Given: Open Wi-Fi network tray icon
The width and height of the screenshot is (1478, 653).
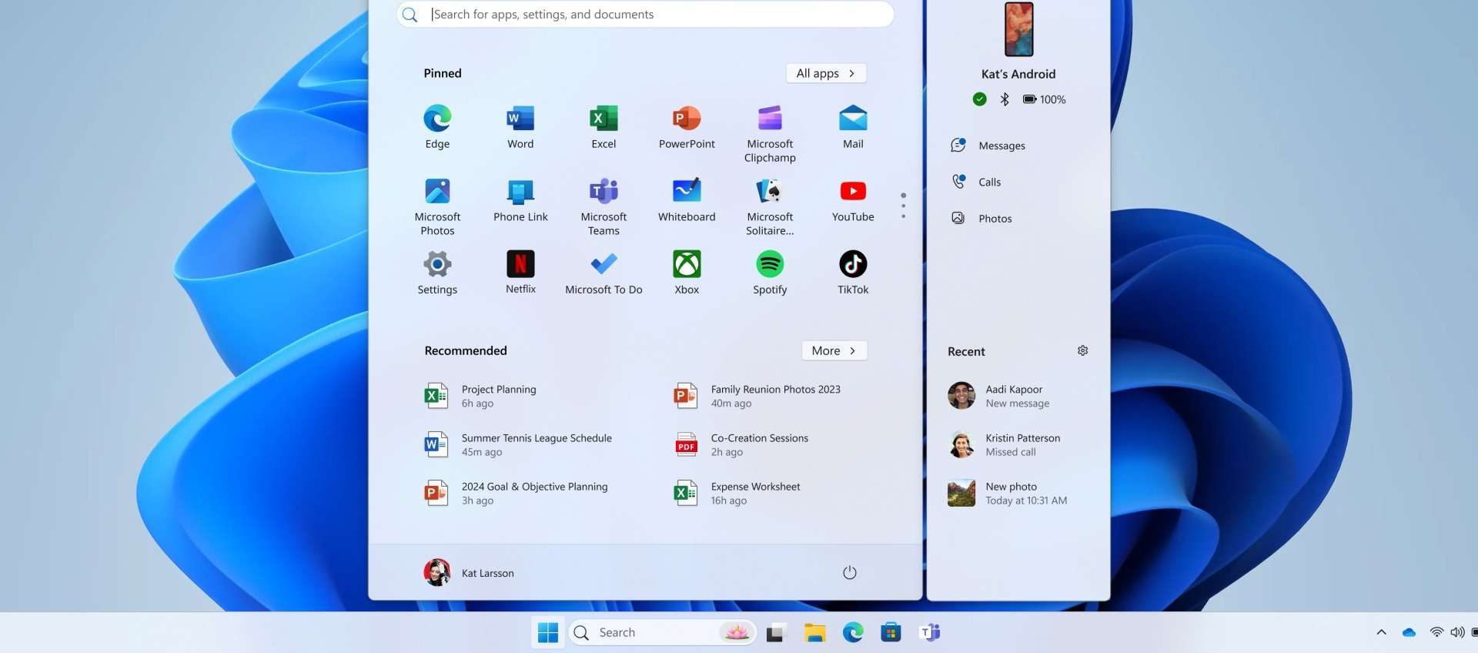Looking at the screenshot, I should (x=1436, y=632).
